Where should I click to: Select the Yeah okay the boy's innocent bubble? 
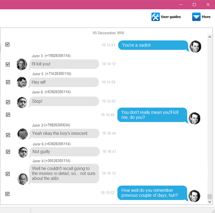tap(64, 133)
